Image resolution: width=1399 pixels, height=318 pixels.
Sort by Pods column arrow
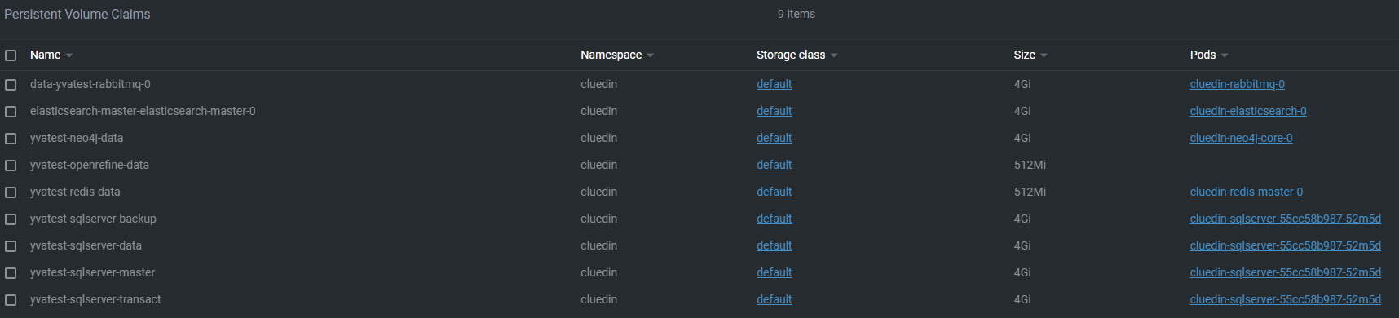(x=1225, y=55)
